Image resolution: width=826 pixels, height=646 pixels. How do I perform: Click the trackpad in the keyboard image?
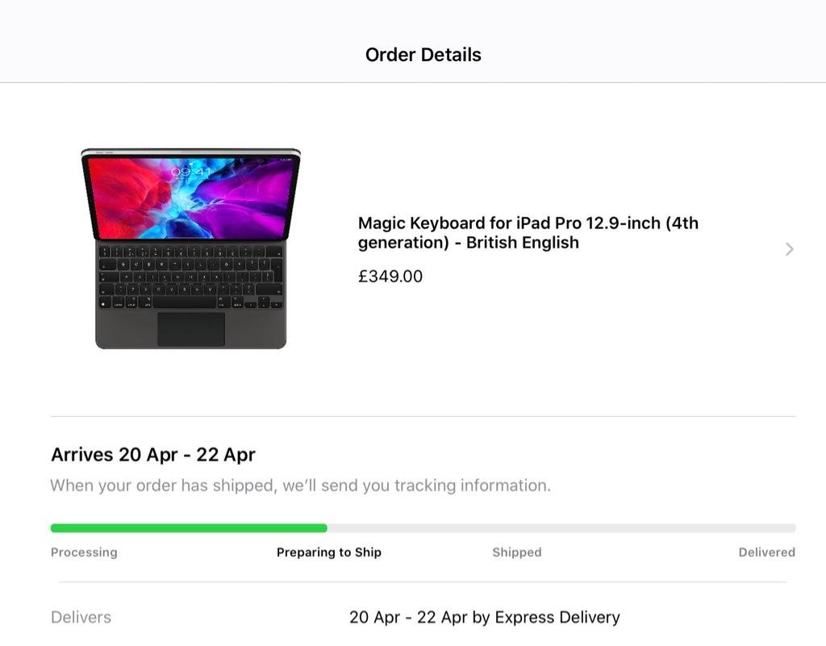coord(191,329)
